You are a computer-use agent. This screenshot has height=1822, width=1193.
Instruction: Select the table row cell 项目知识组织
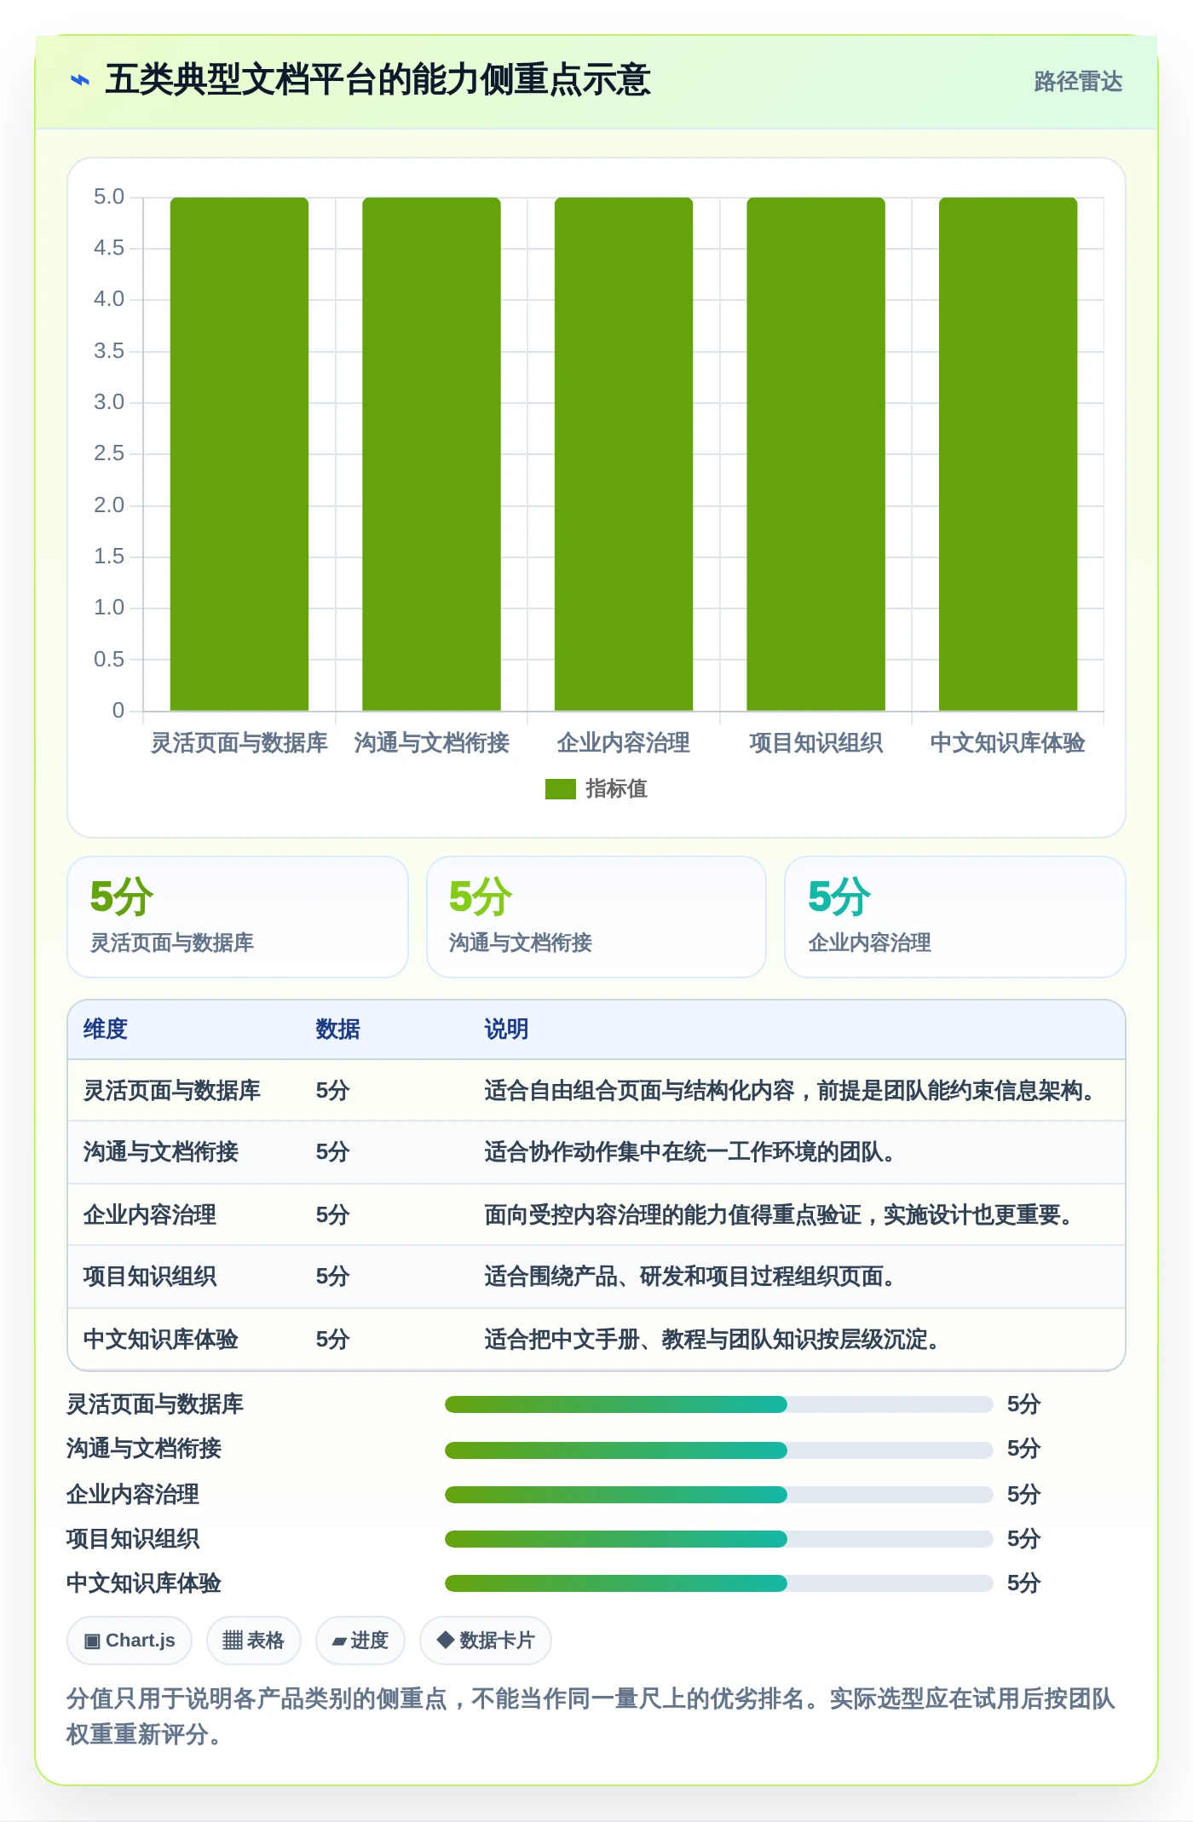(x=149, y=1277)
